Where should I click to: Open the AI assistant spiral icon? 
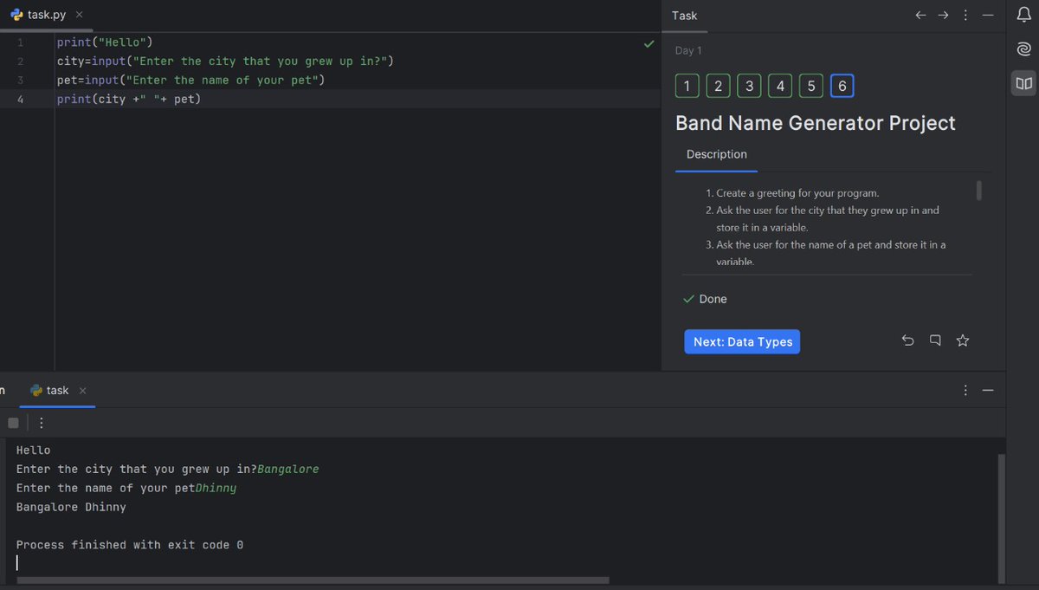(x=1023, y=50)
